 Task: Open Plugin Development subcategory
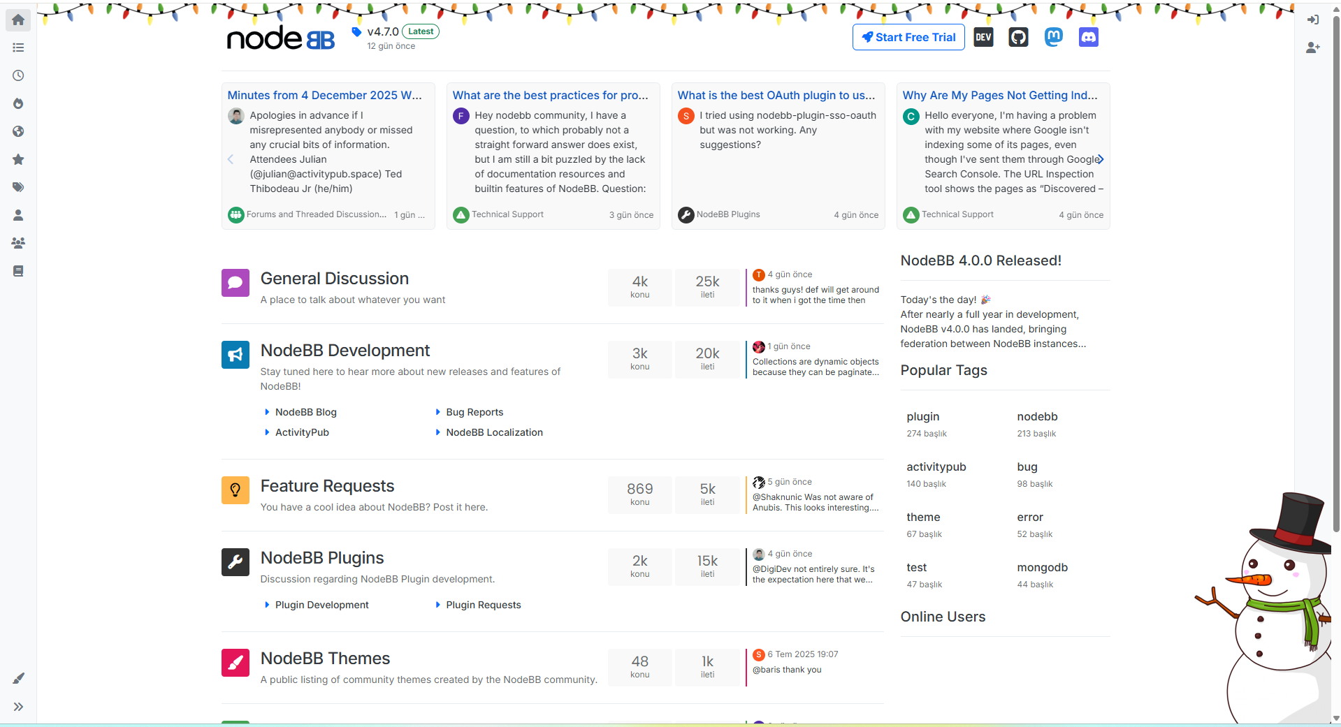(321, 605)
